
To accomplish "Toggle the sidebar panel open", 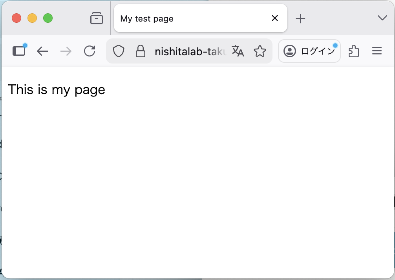I will click(x=19, y=51).
